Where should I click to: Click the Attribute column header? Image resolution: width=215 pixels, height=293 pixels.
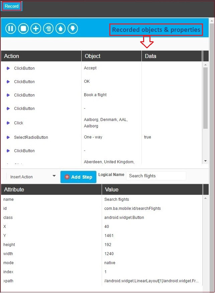(x=51, y=189)
